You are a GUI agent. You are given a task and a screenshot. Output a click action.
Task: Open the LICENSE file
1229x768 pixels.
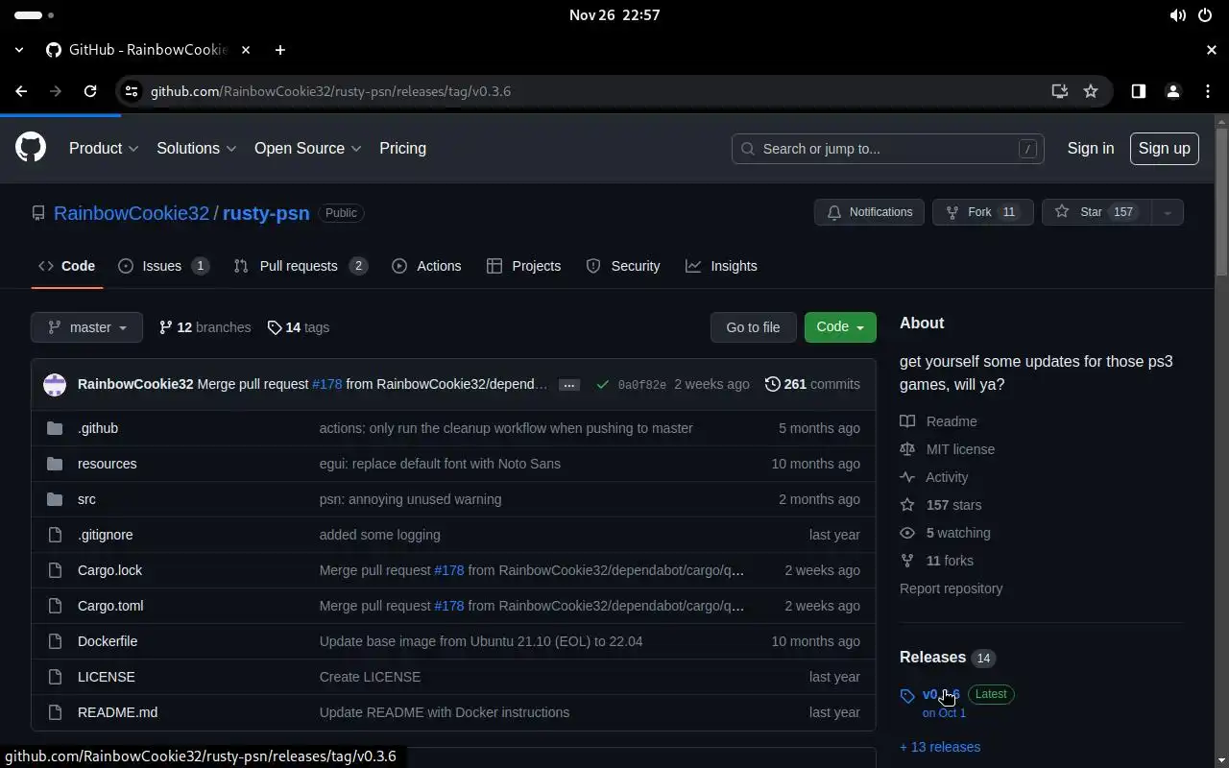click(107, 677)
